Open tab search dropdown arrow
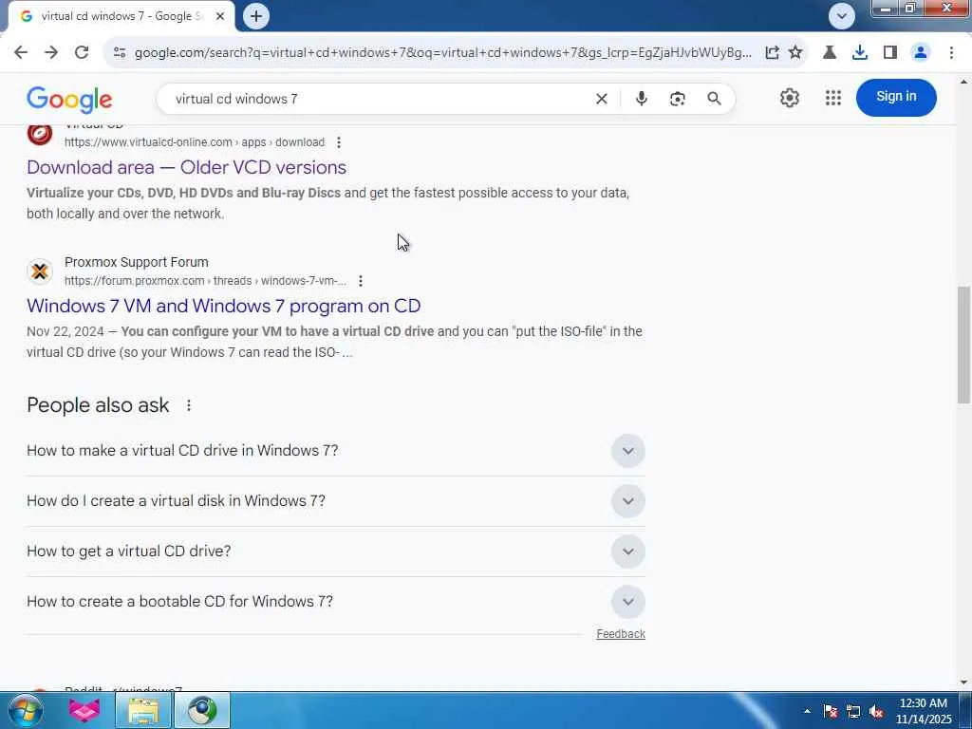 (x=842, y=16)
